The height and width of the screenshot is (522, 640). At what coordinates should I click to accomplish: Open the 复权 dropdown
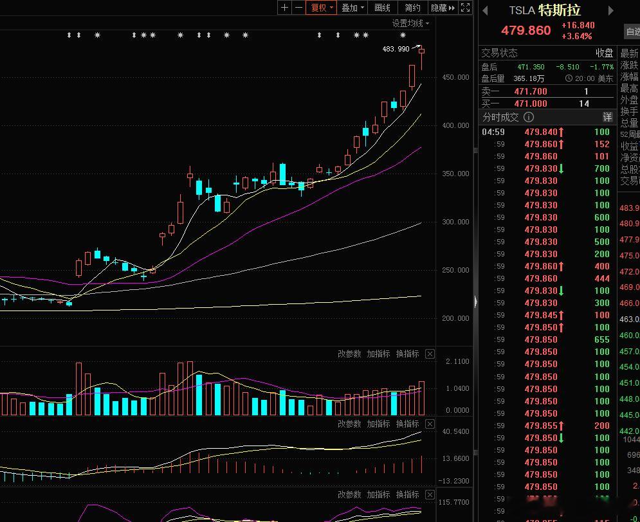[322, 8]
